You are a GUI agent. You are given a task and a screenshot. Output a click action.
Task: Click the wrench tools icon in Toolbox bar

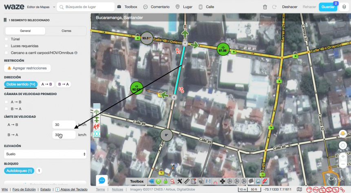pos(179,181)
